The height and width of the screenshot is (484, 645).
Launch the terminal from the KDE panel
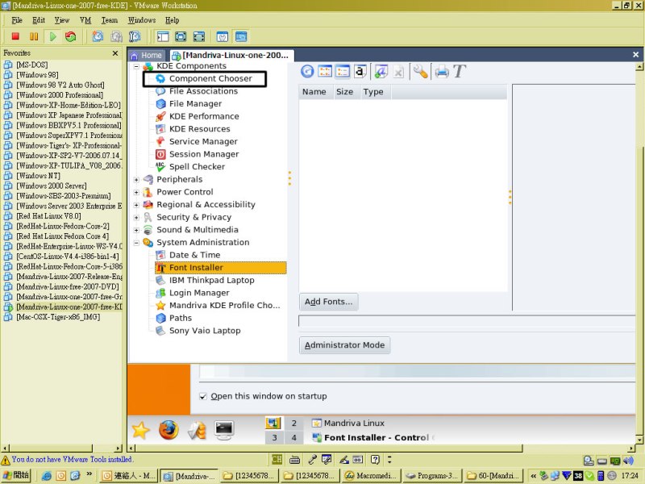224,430
